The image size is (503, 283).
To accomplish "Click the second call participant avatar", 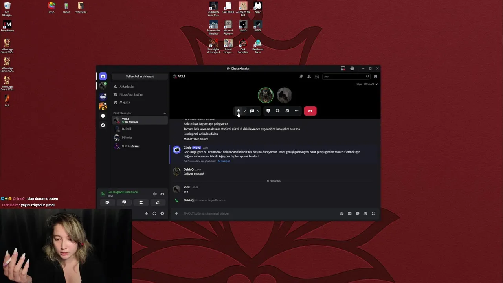I will (x=284, y=95).
